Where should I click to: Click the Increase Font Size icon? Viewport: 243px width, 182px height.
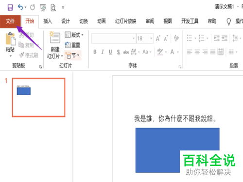point(158,38)
